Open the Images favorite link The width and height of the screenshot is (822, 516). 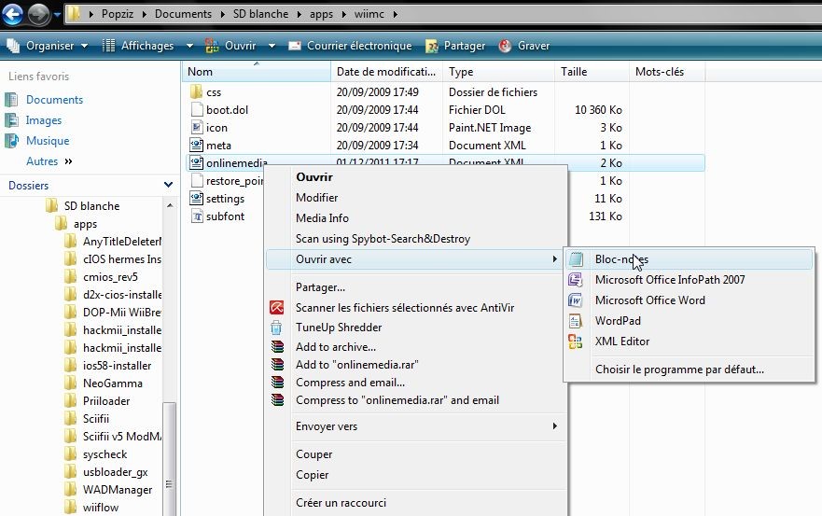tap(44, 120)
